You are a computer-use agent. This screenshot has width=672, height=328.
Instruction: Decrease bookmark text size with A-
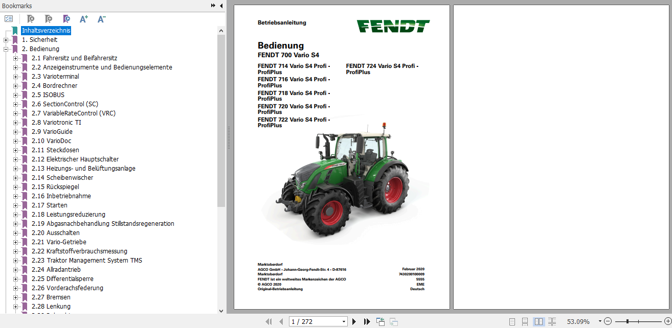click(101, 19)
